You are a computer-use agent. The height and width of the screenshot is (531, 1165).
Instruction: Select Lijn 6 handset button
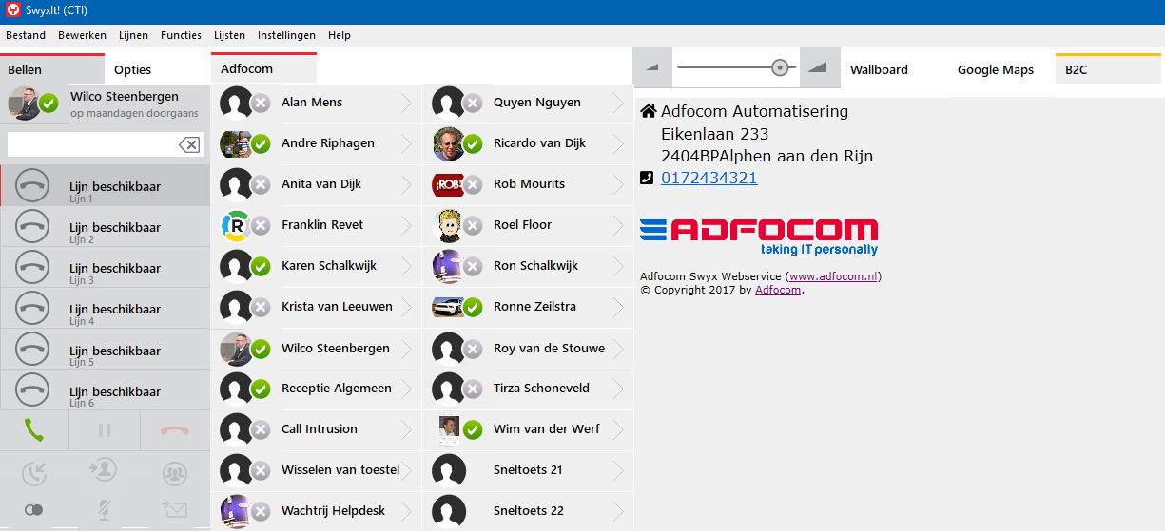[x=33, y=390]
